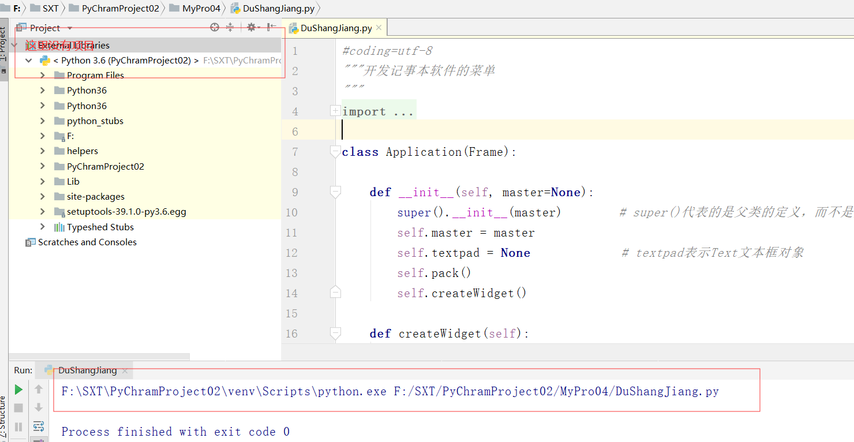This screenshot has width=854, height=442.
Task: Click the Python icon of the interpreter node
Action: click(x=44, y=60)
